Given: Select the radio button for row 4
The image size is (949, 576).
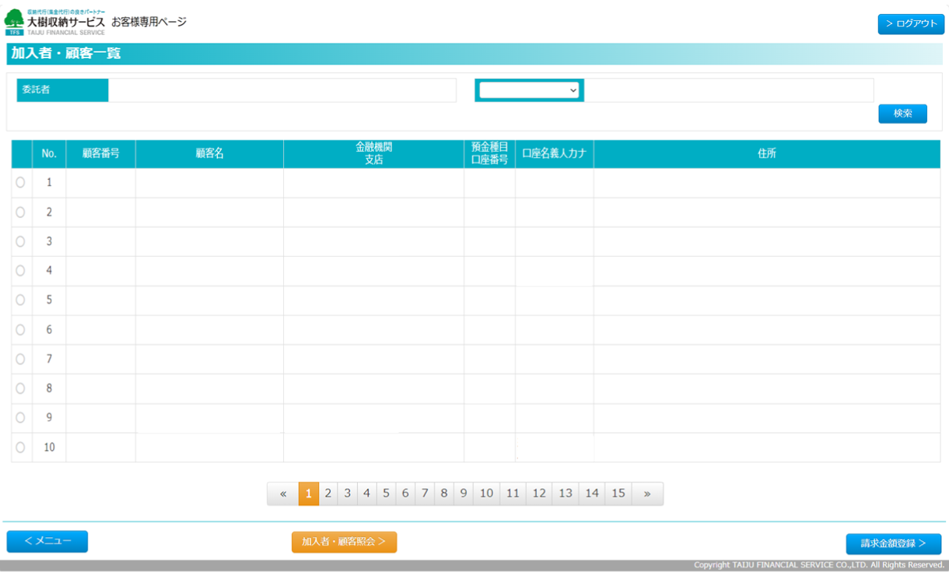Looking at the screenshot, I should pos(20,271).
